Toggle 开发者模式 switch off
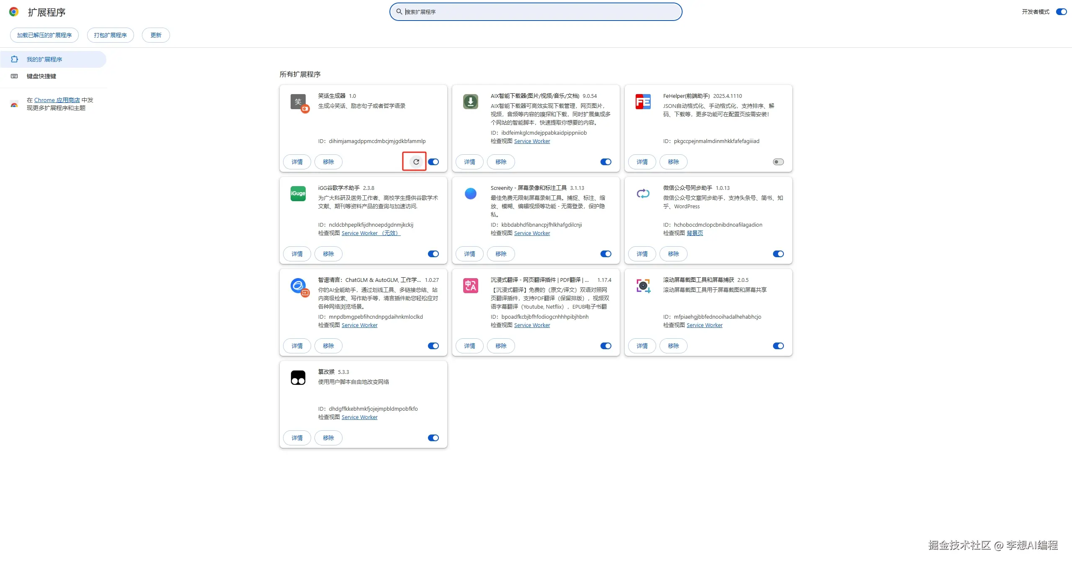The height and width of the screenshot is (565, 1072). click(1061, 12)
